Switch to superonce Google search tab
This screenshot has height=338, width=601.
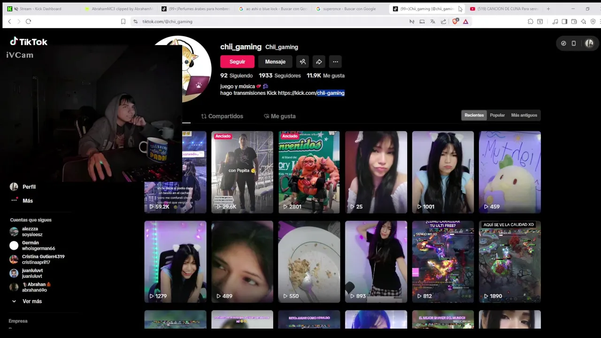click(350, 8)
